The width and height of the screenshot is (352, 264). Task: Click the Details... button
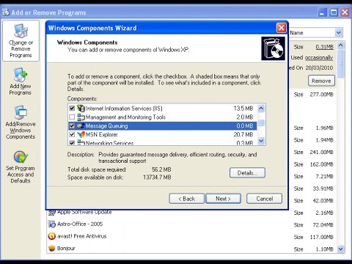click(x=247, y=173)
